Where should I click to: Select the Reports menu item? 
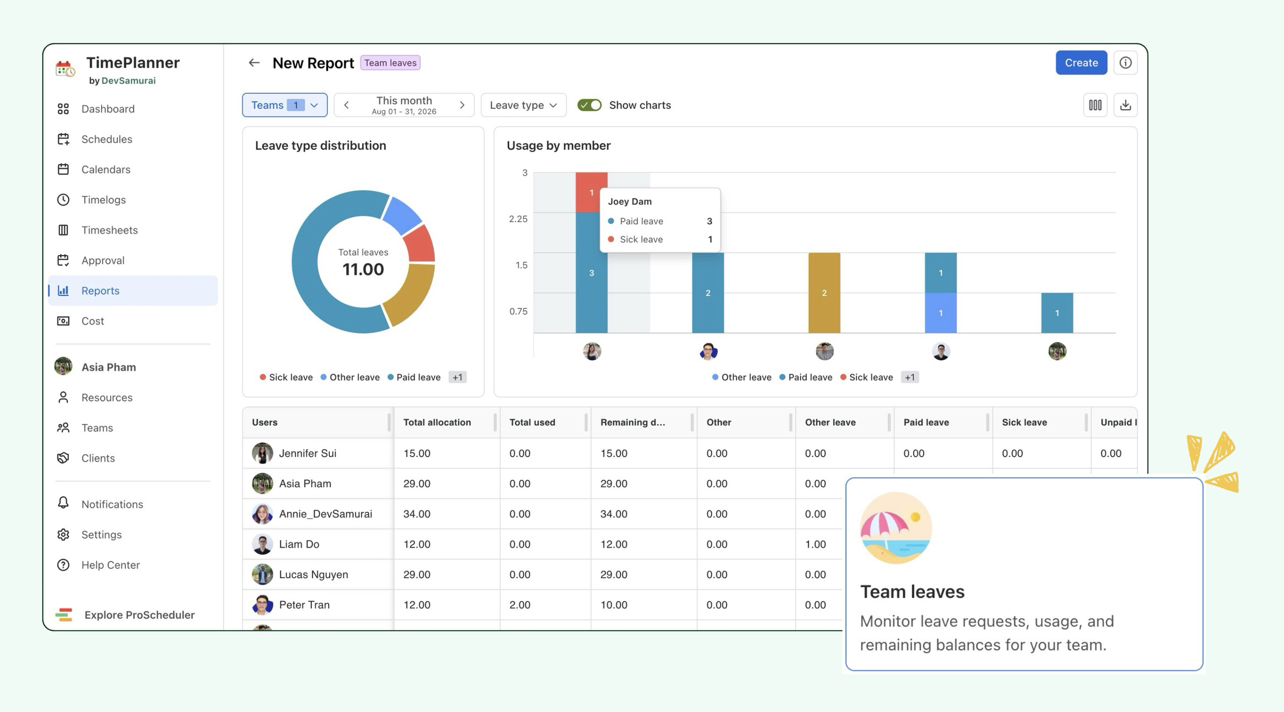[x=133, y=291]
